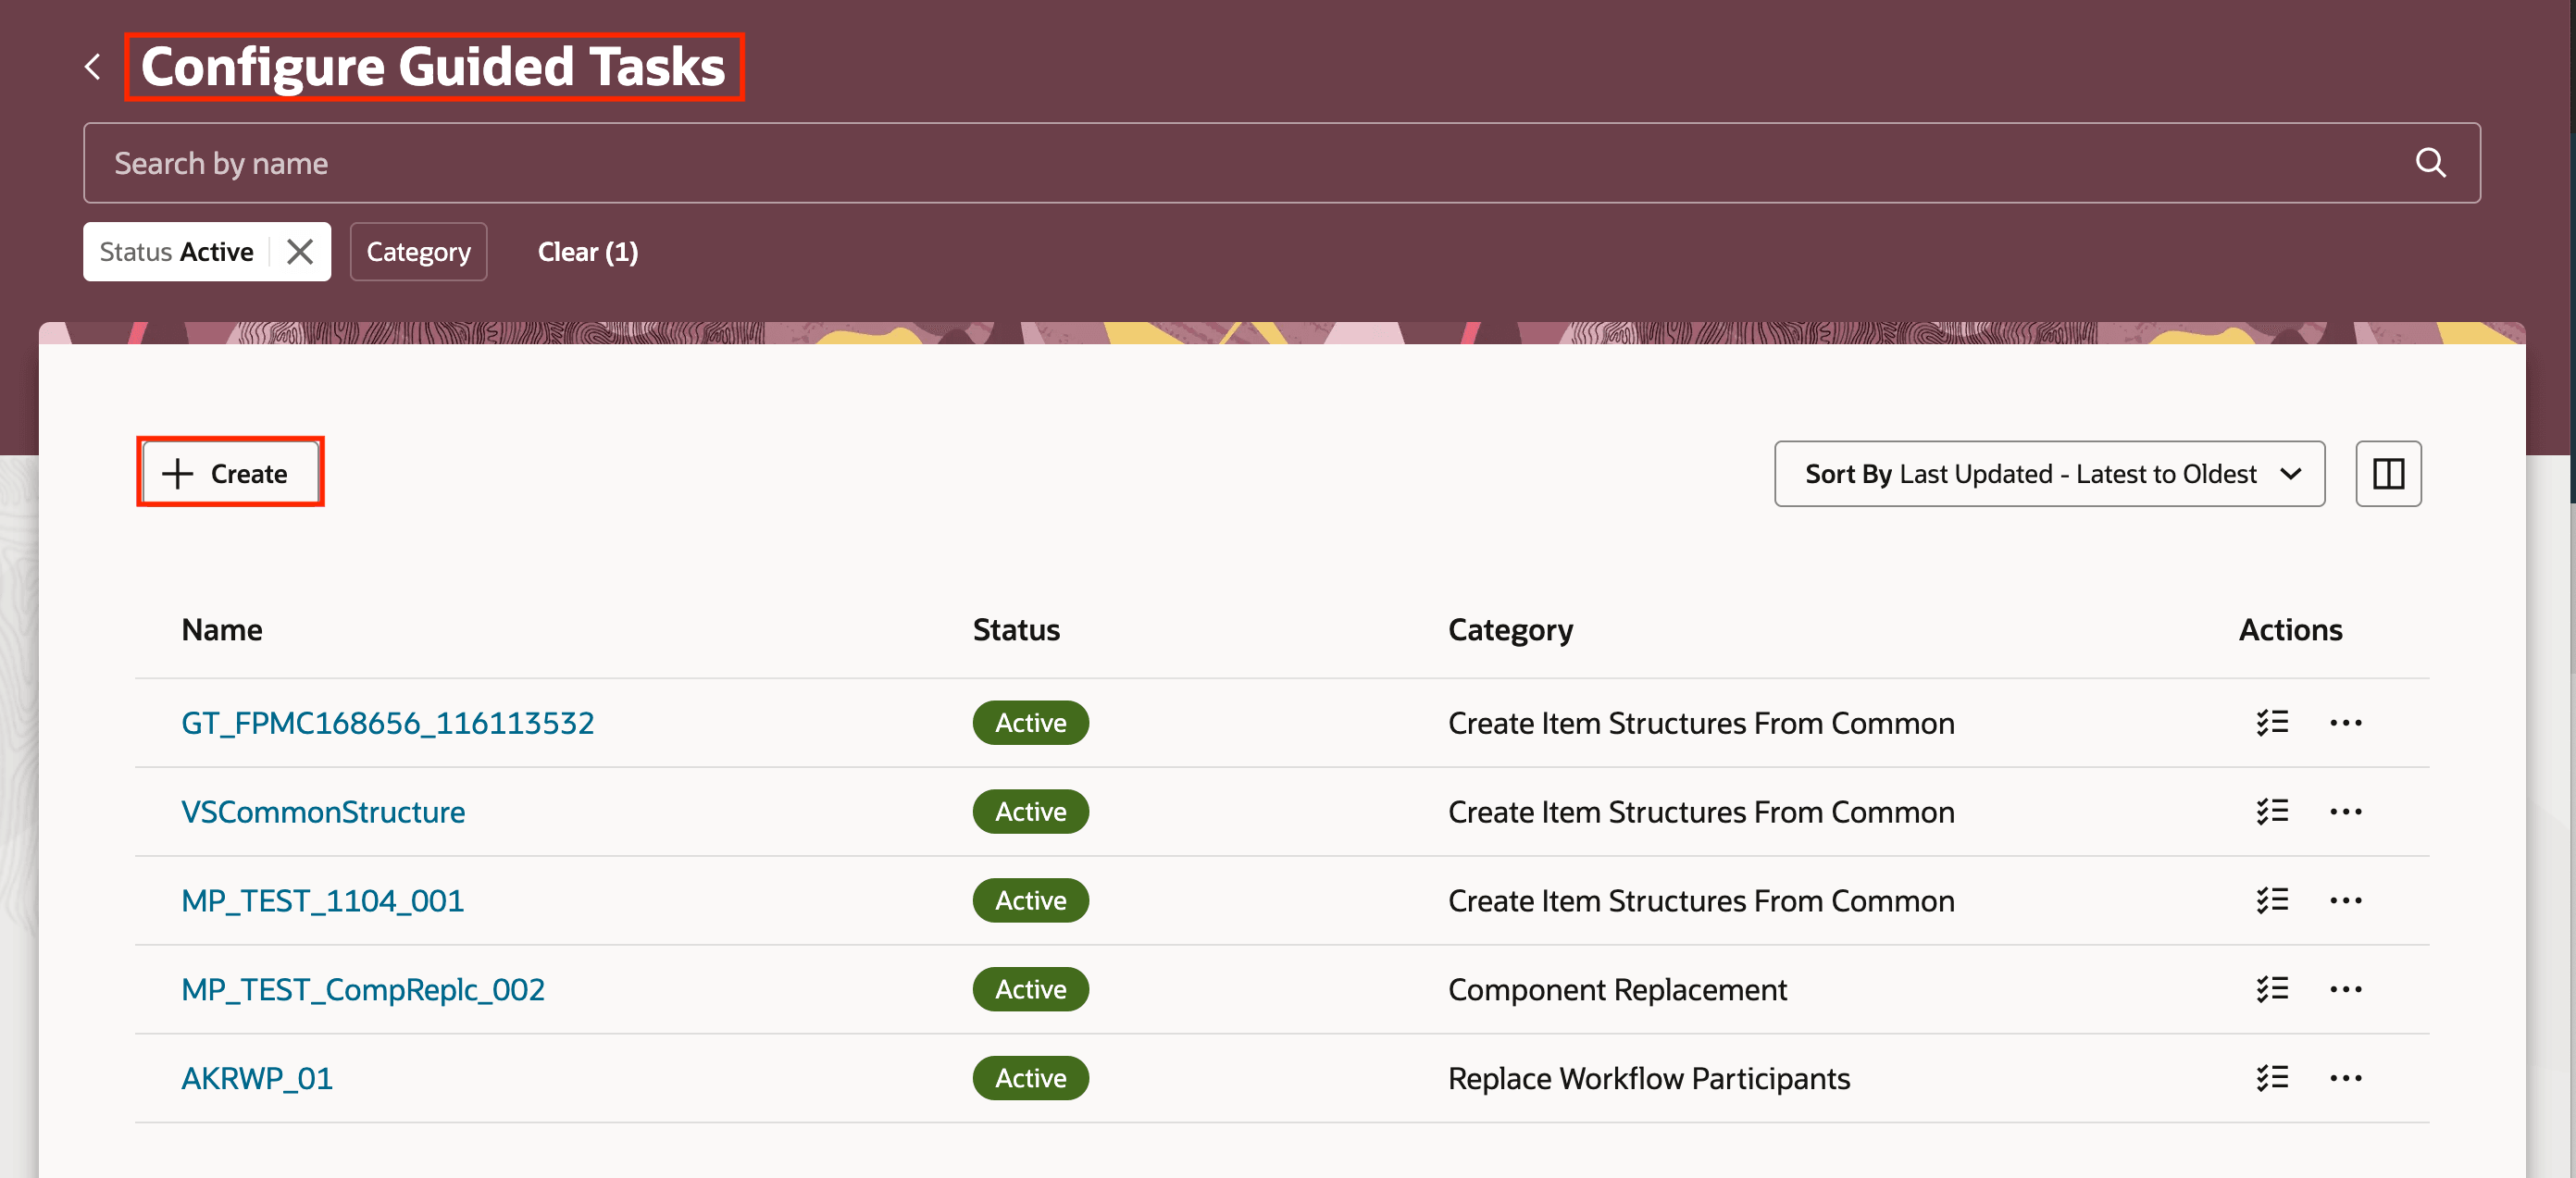Navigate back using the back arrow
The width and height of the screenshot is (2576, 1178).
(92, 66)
